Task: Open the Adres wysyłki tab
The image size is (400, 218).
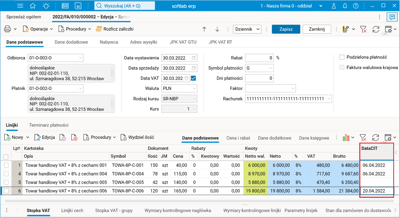Action: [144, 42]
